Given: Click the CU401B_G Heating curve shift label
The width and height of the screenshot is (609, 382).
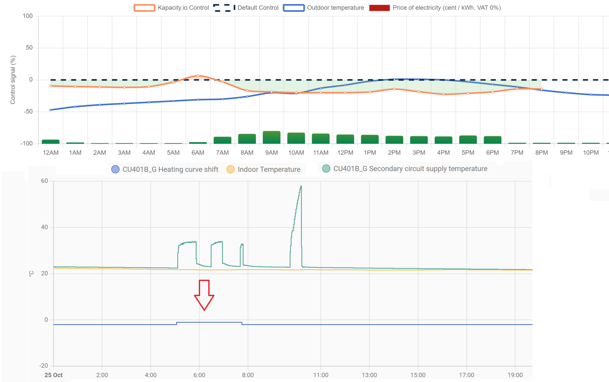Looking at the screenshot, I should (170, 169).
